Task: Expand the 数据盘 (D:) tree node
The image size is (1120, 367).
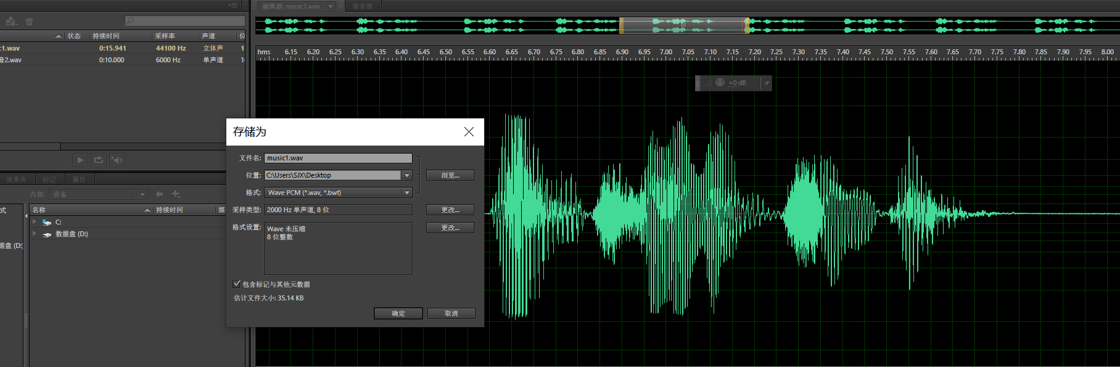Action: tap(34, 234)
